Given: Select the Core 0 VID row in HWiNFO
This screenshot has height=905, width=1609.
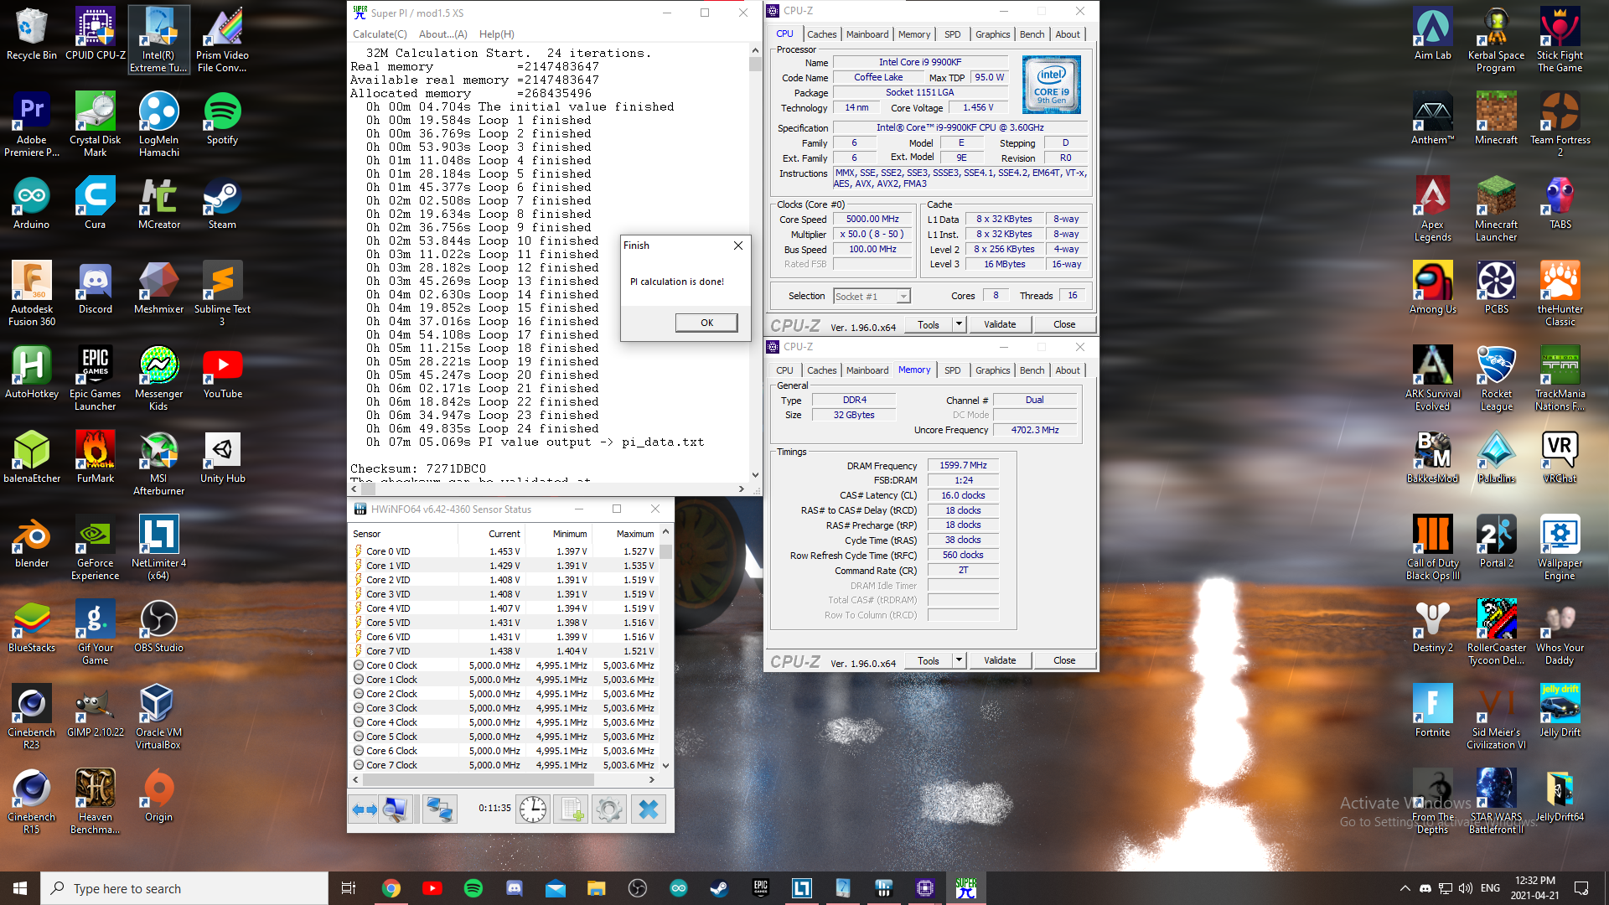Looking at the screenshot, I should pyautogui.click(x=504, y=551).
